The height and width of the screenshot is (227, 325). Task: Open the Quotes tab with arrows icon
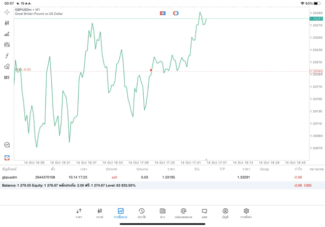79,213
